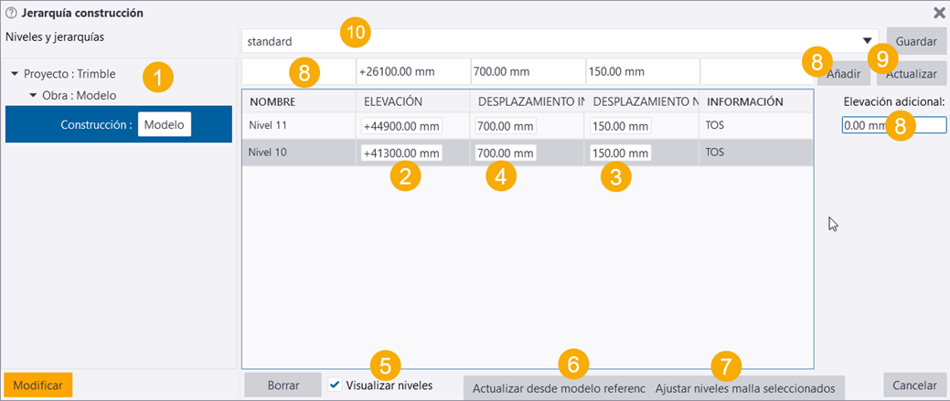Toggle the Visualizar niveles checkbox
The width and height of the screenshot is (950, 401).
click(335, 385)
